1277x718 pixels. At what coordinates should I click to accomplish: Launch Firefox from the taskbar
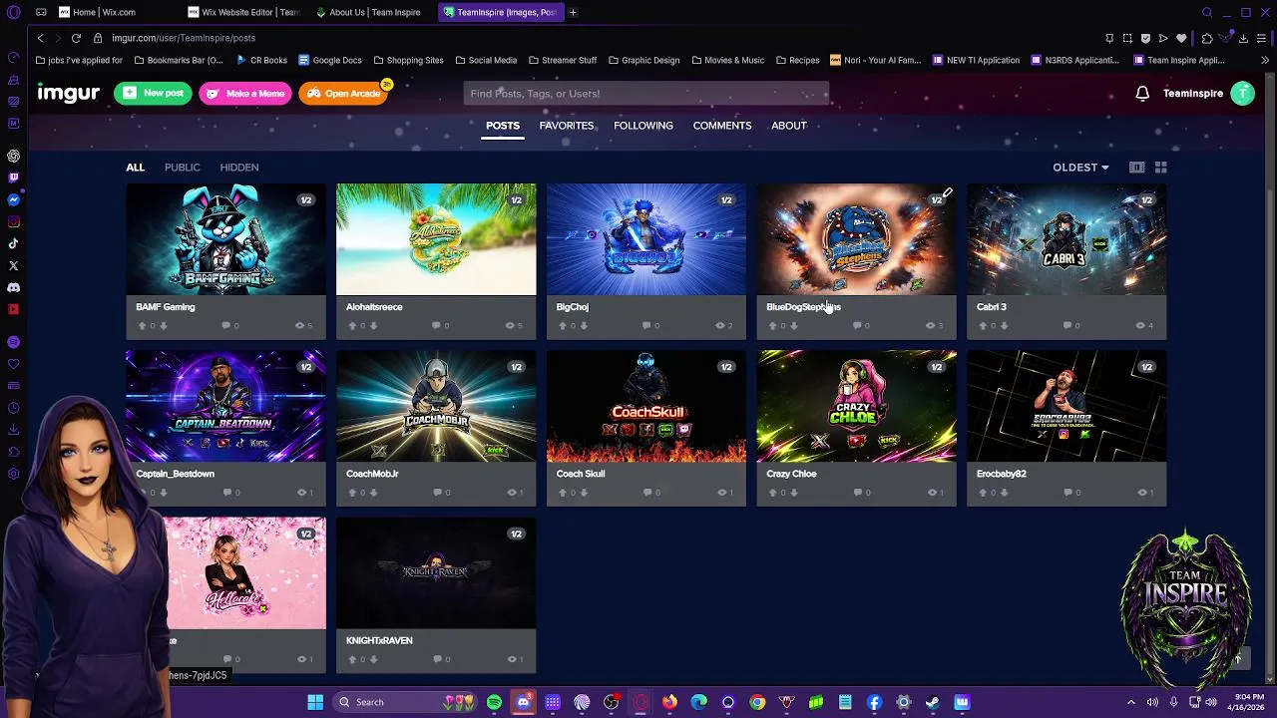click(x=669, y=702)
